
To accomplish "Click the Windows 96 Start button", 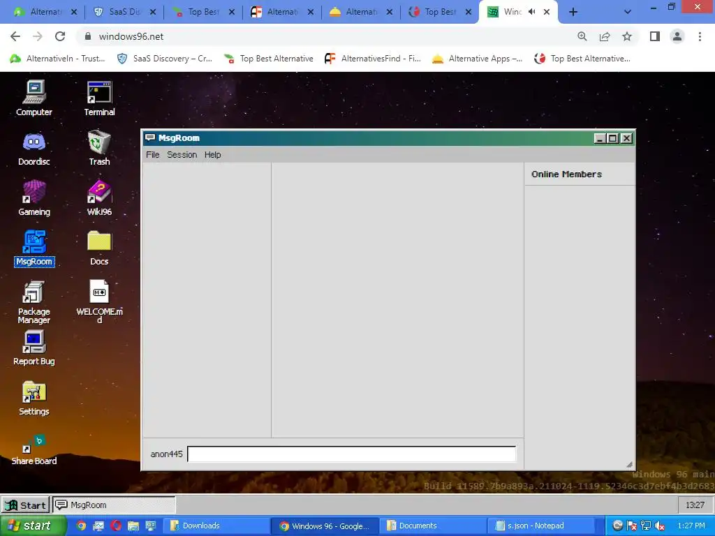I will pyautogui.click(x=26, y=505).
